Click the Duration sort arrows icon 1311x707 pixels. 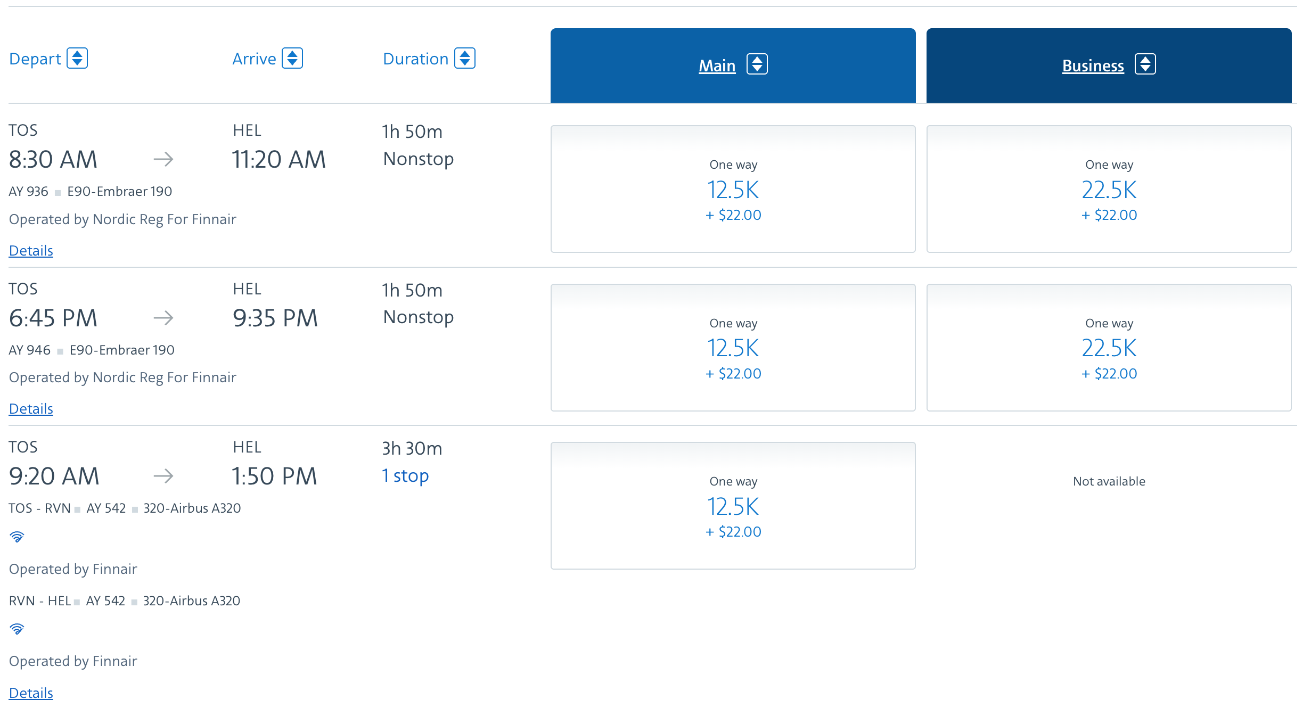point(465,58)
